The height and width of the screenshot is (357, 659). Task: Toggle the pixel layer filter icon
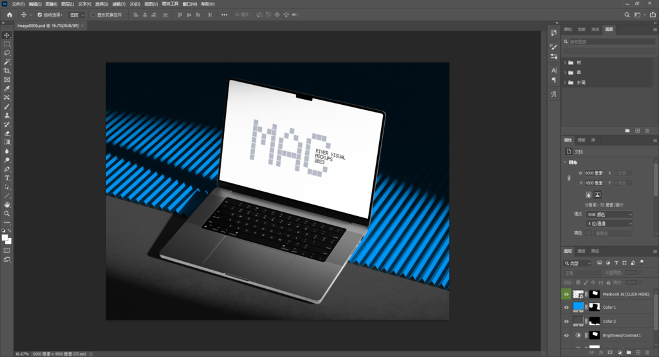pyautogui.click(x=599, y=263)
